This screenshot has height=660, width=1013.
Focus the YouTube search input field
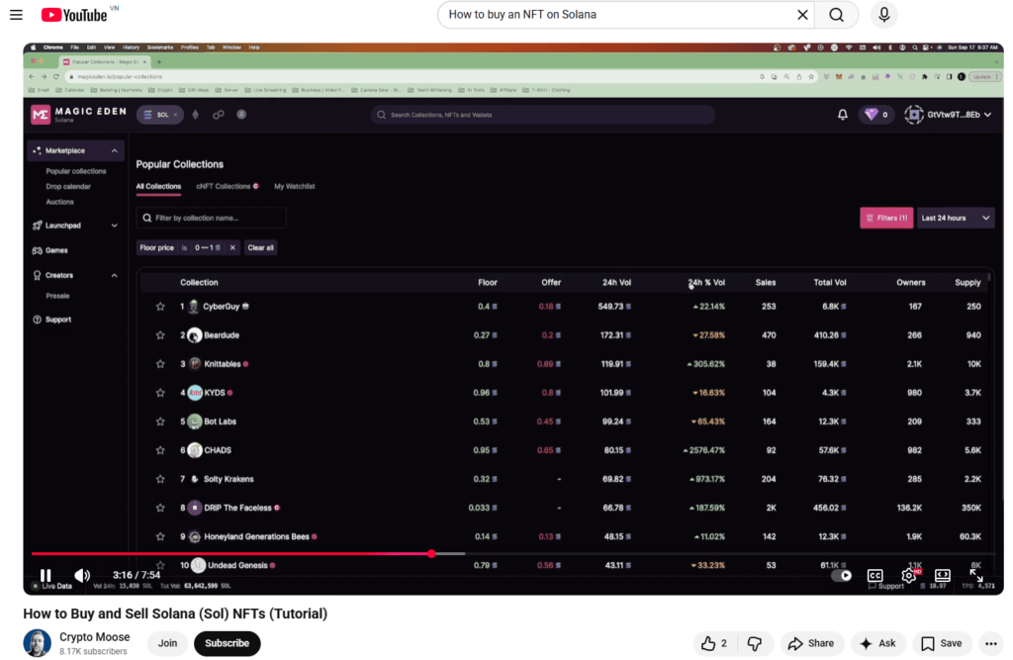point(613,15)
